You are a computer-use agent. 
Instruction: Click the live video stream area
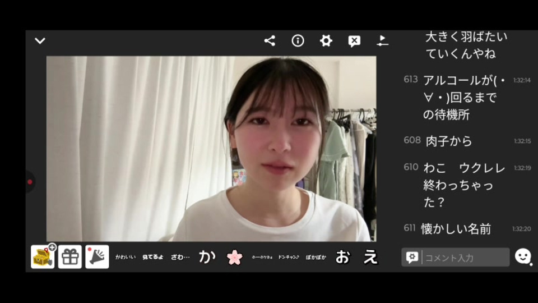[211, 149]
